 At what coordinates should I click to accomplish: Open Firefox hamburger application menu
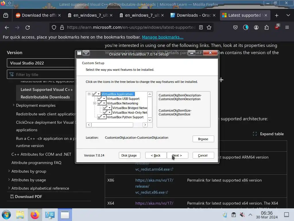[287, 27]
